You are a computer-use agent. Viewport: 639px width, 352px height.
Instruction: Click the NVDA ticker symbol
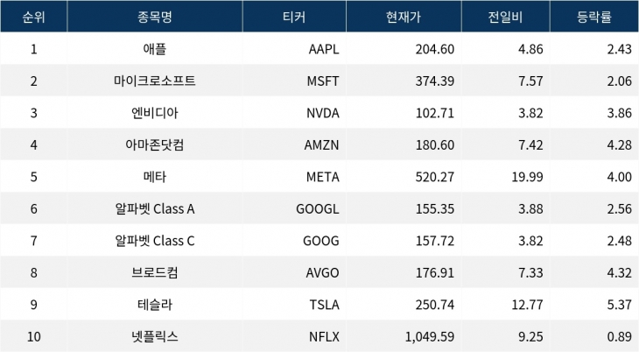[322, 113]
